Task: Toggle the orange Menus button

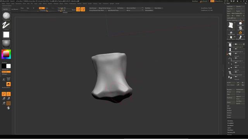Action: [x=212, y=1]
